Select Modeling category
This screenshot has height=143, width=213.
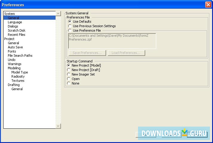point(14,68)
